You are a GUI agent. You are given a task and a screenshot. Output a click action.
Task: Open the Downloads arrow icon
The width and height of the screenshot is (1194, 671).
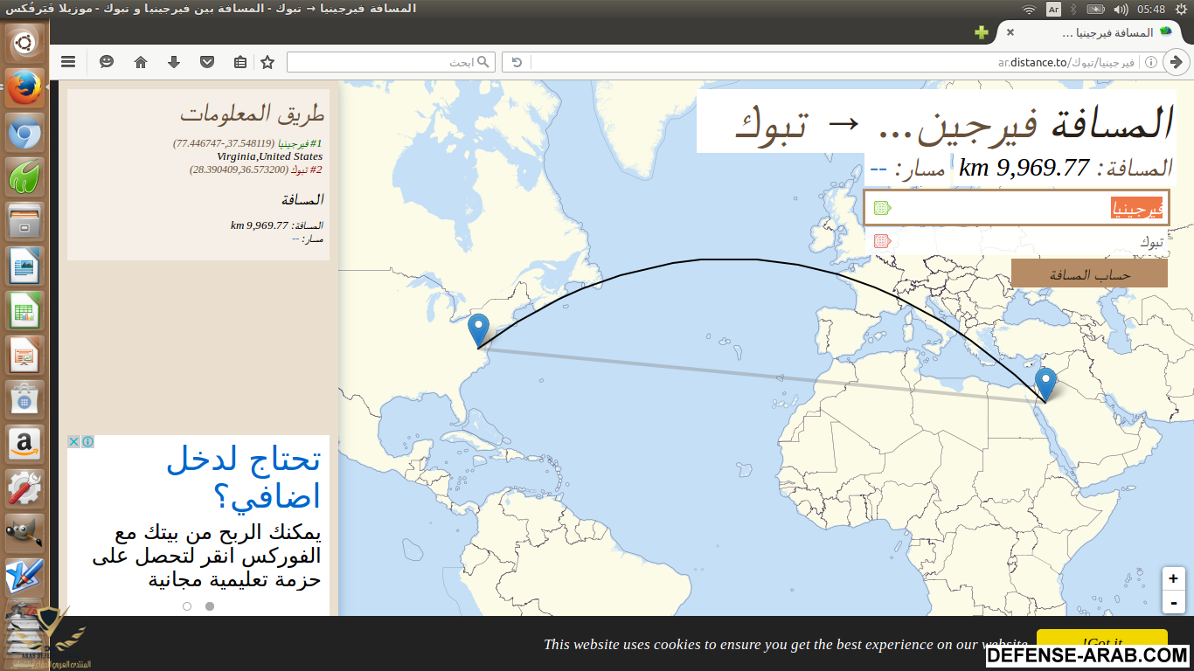(174, 62)
